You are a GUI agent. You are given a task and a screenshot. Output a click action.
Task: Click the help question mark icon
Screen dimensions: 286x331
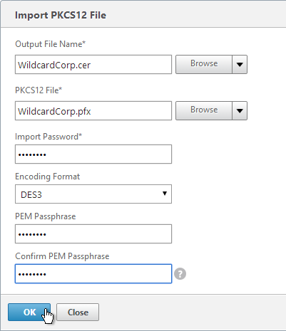point(180,274)
